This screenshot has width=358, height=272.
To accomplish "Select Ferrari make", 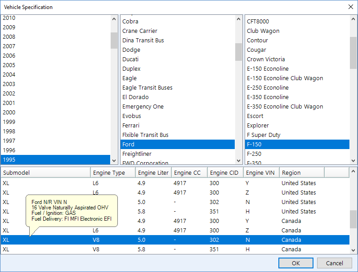I will pos(178,126).
